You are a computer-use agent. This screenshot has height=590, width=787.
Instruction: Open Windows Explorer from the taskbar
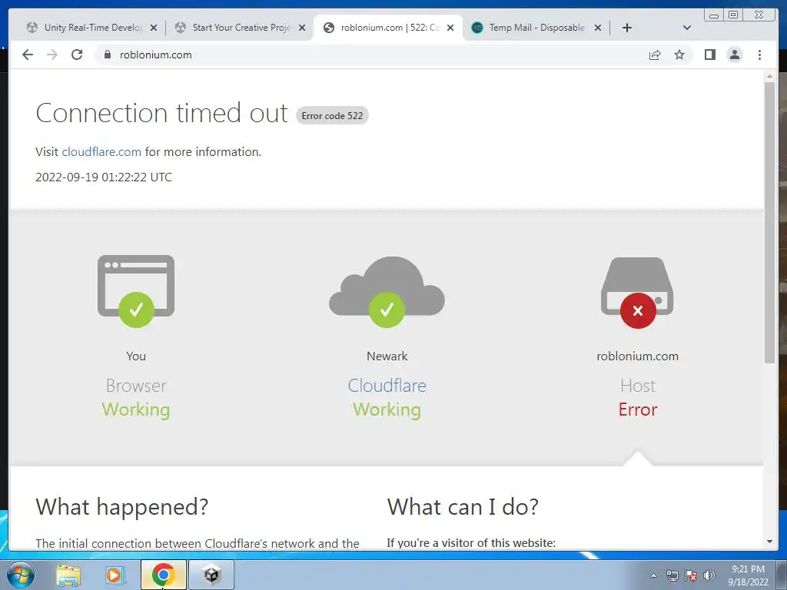point(68,575)
